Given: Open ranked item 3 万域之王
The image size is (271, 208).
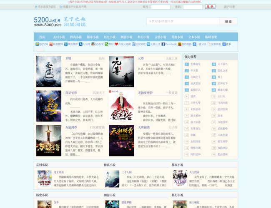Looking at the screenshot, I should [196, 77].
